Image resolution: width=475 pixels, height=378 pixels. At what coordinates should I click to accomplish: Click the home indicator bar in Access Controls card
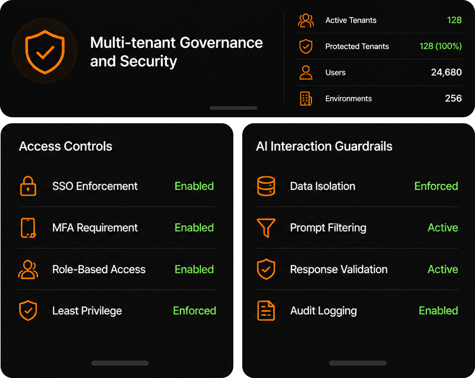point(120,363)
